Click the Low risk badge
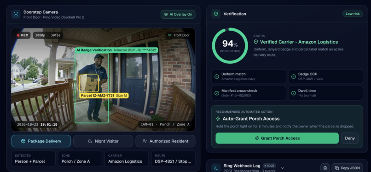The width and height of the screenshot is (371, 172). coord(353,14)
